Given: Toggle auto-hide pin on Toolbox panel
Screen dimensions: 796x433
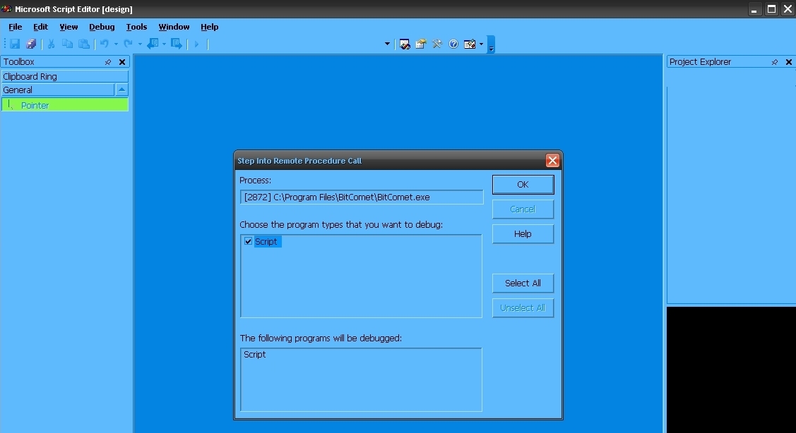Looking at the screenshot, I should pos(108,62).
